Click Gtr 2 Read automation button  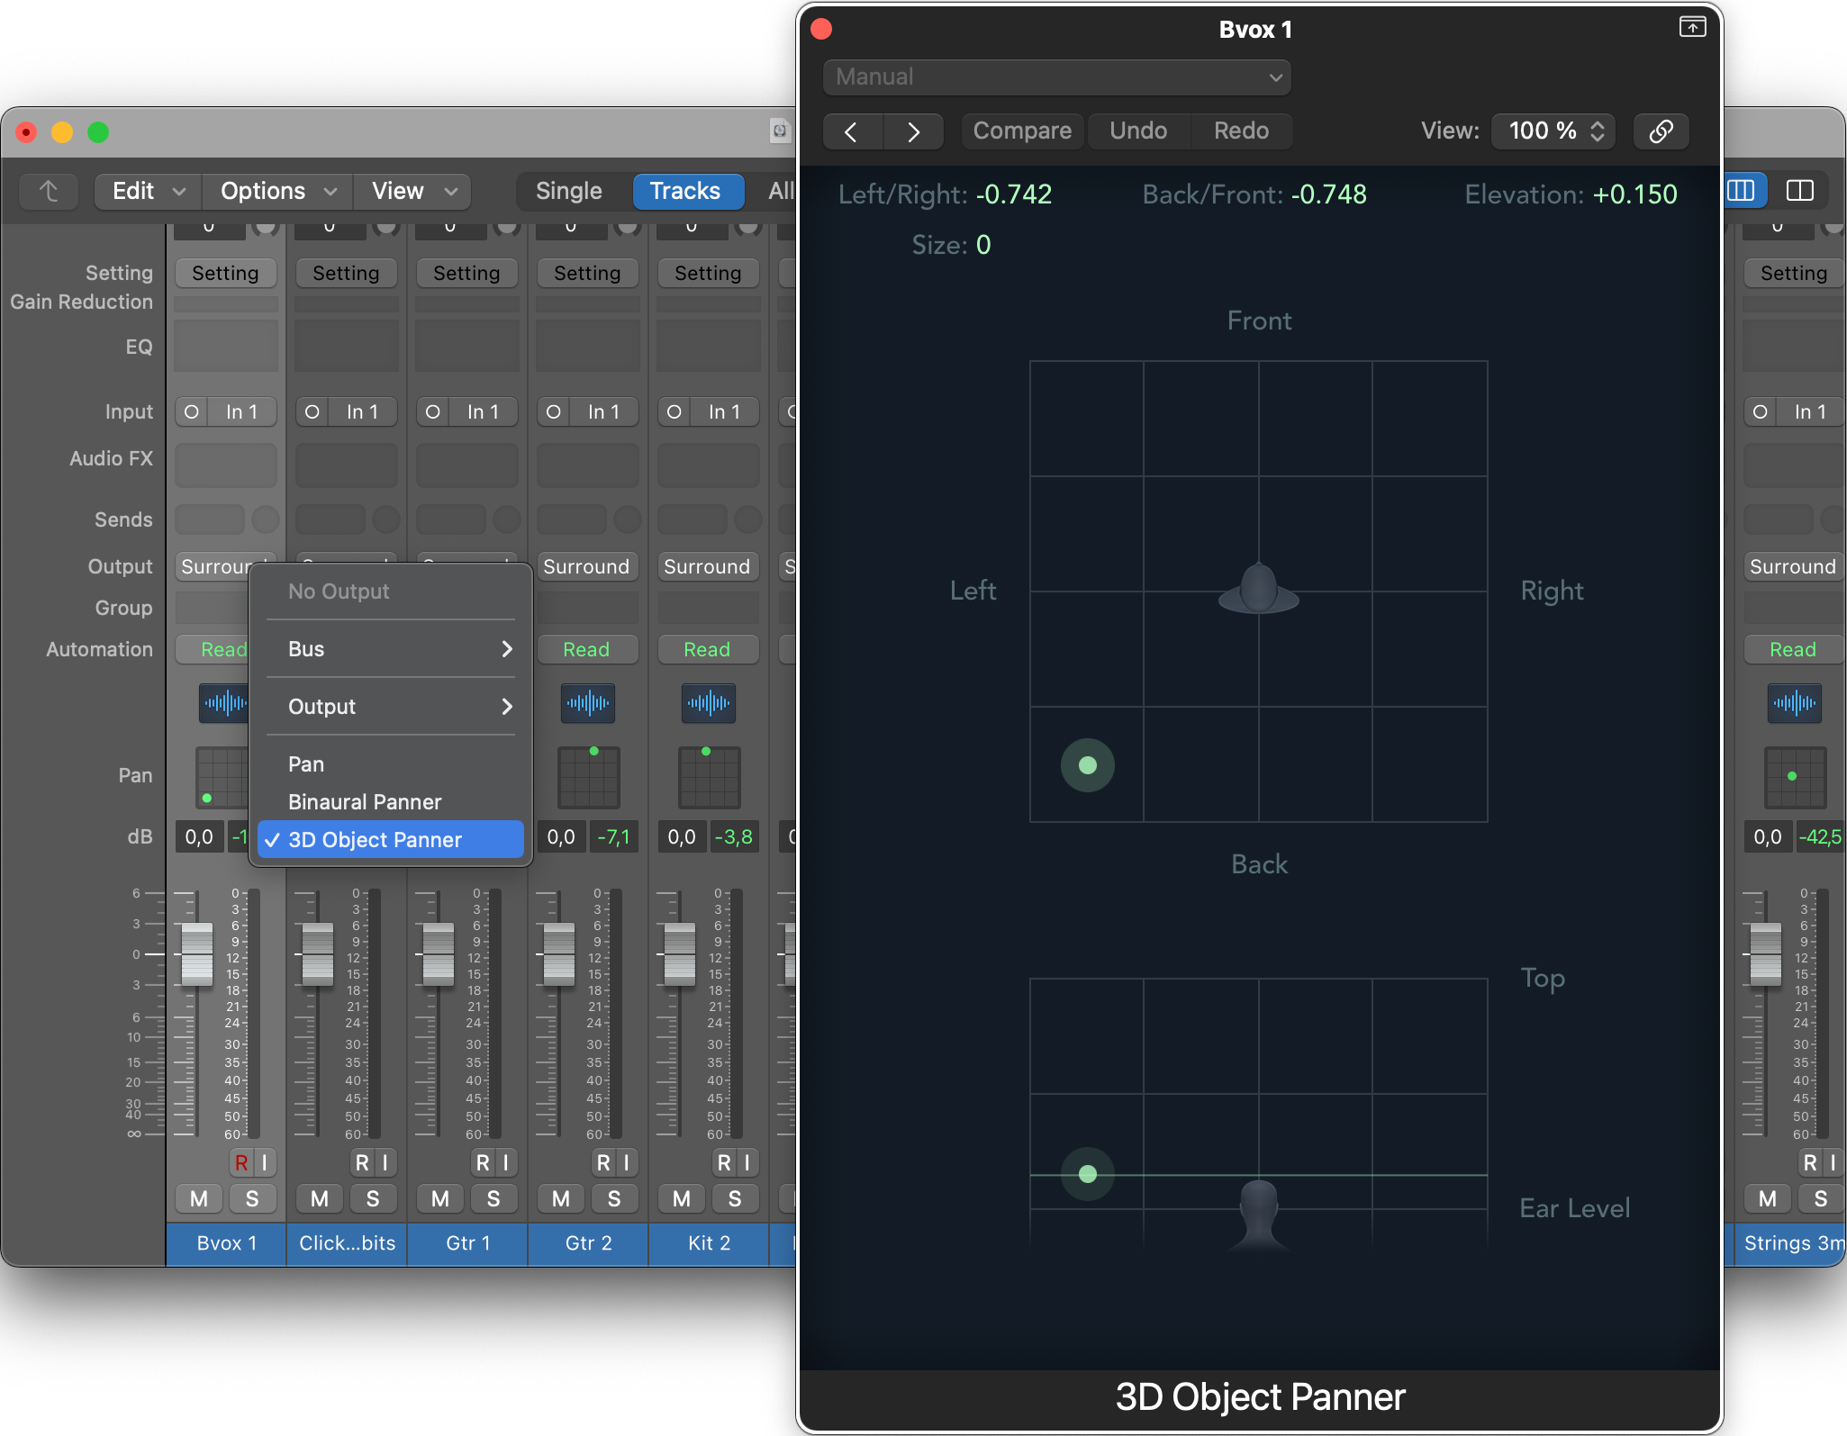[x=586, y=649]
